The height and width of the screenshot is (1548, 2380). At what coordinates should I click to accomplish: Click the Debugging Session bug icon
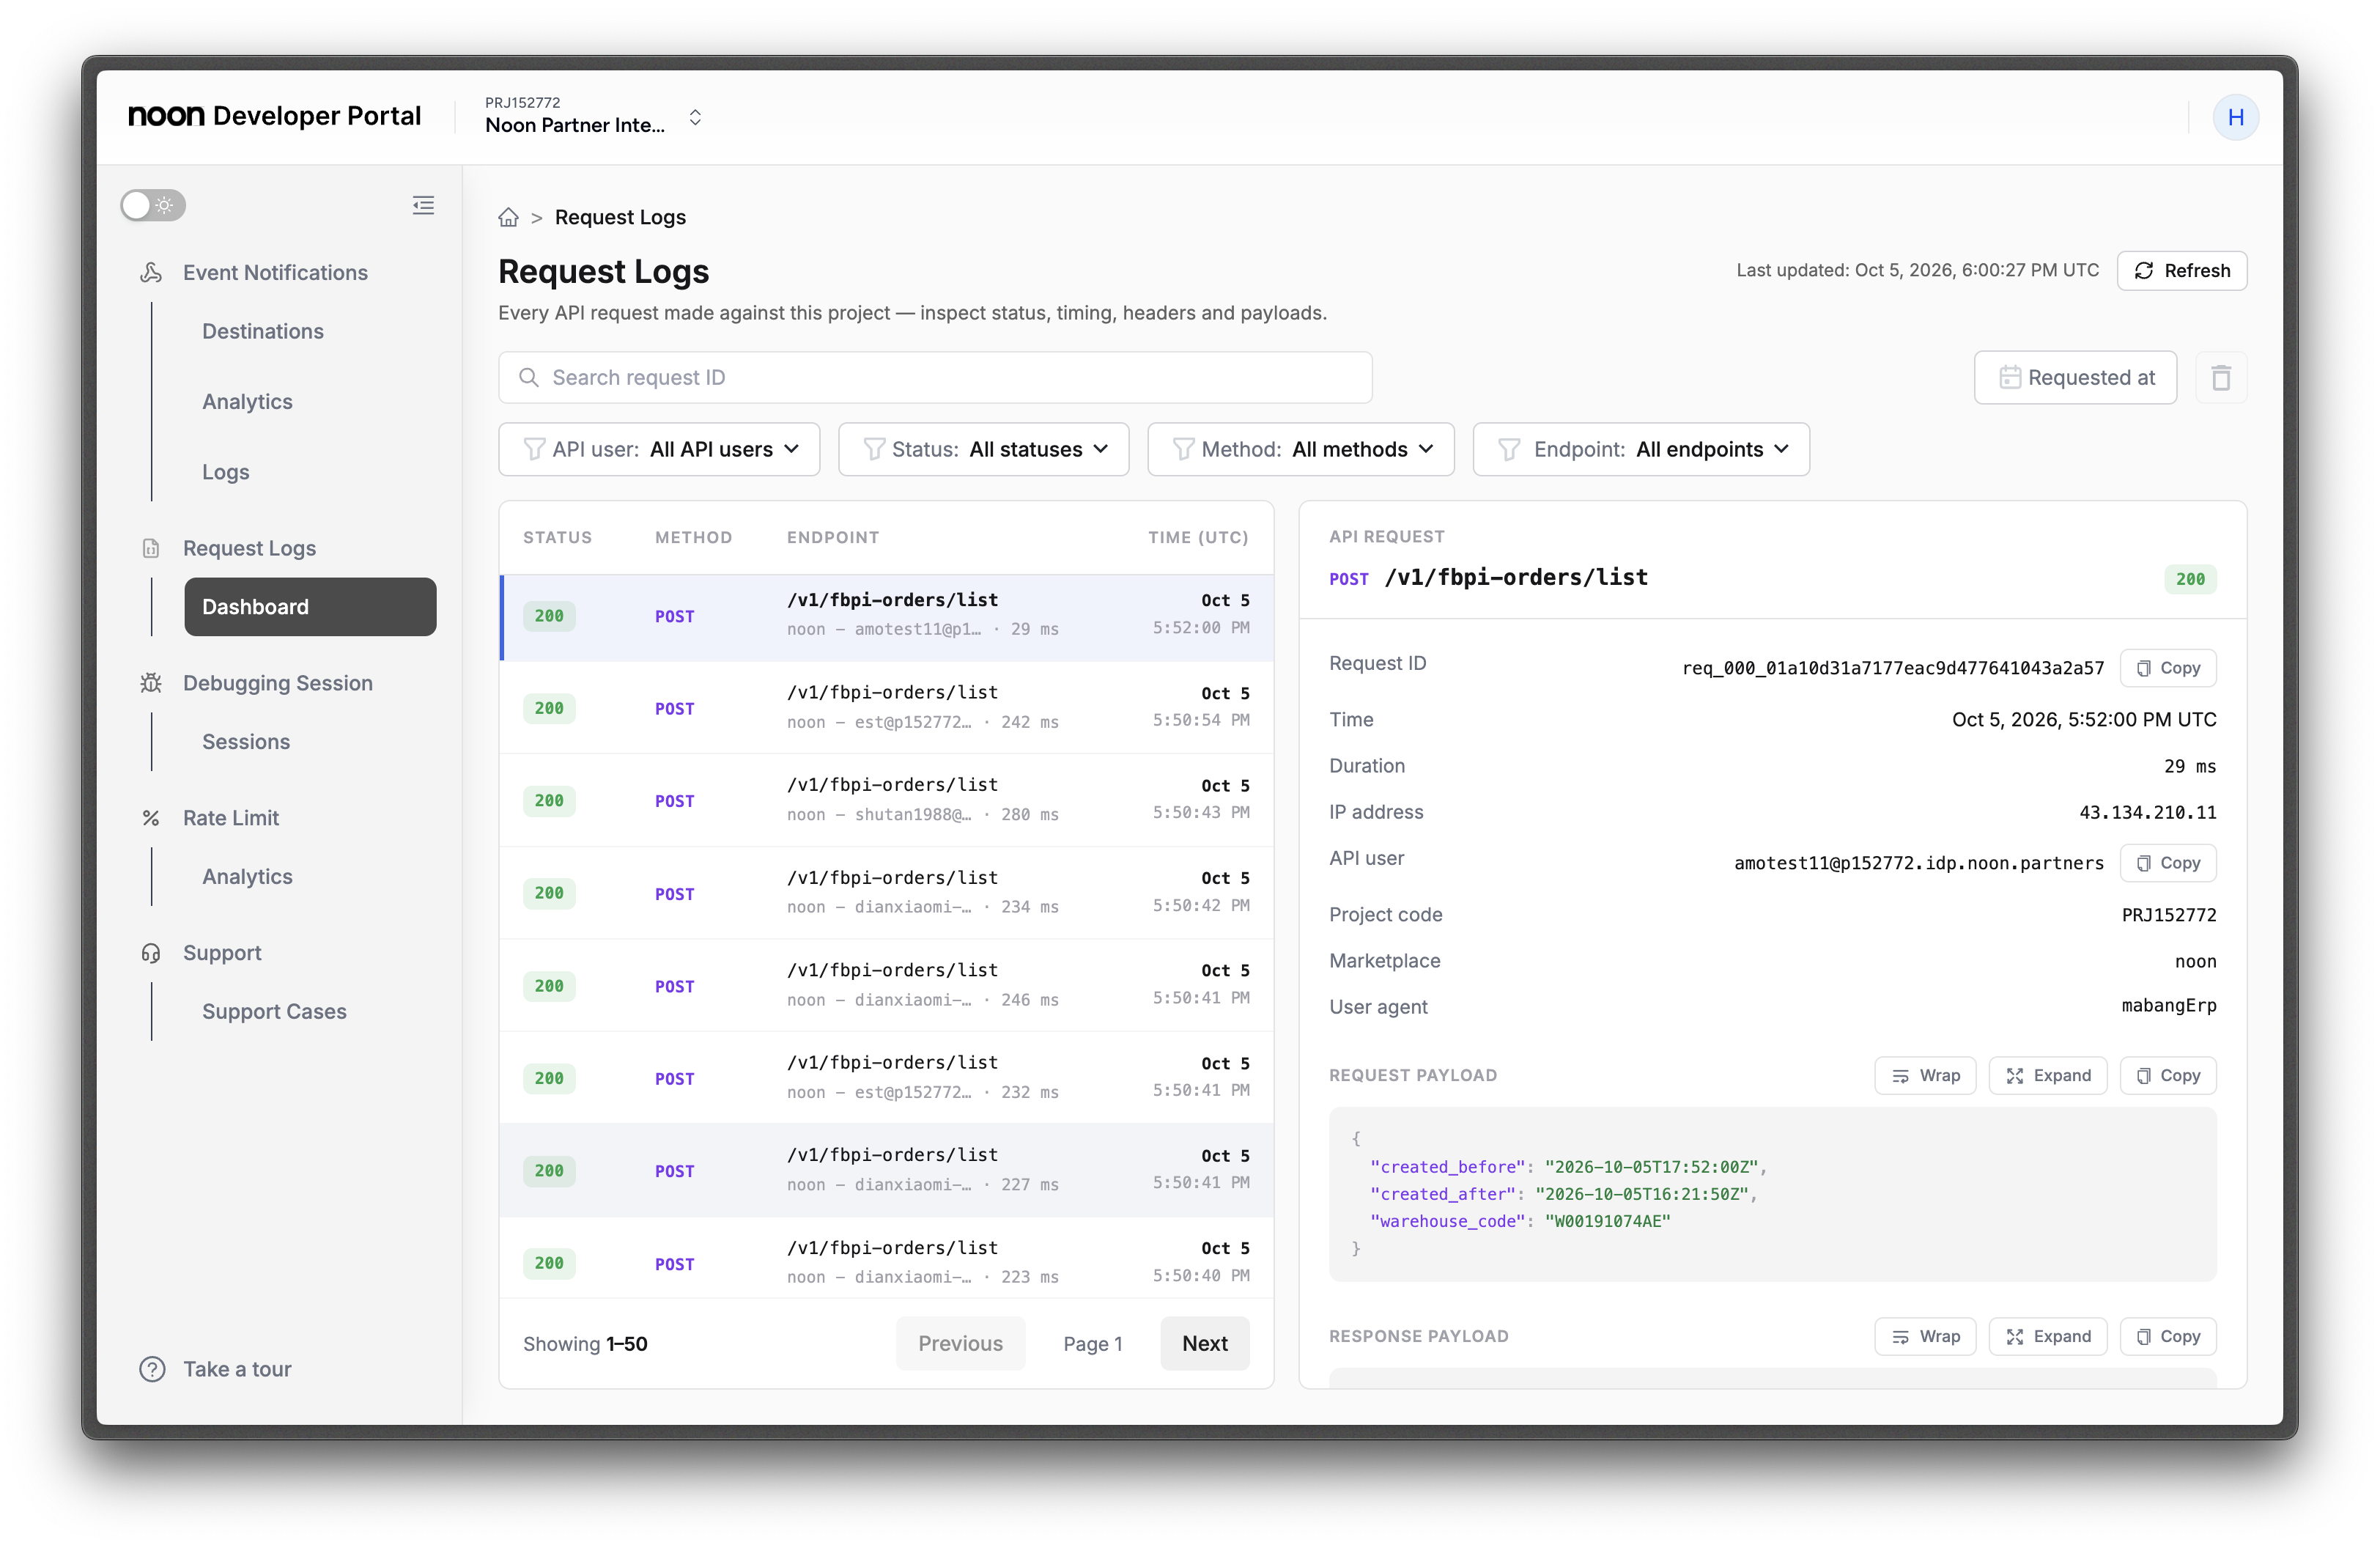click(x=151, y=683)
